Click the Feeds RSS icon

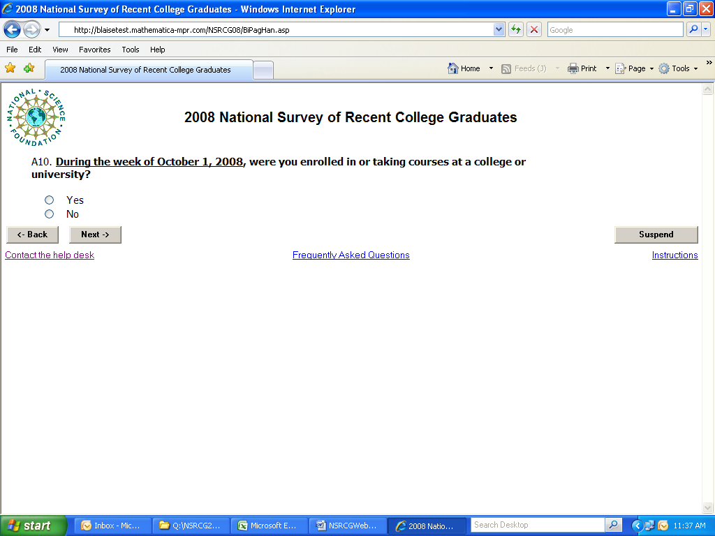pos(506,69)
